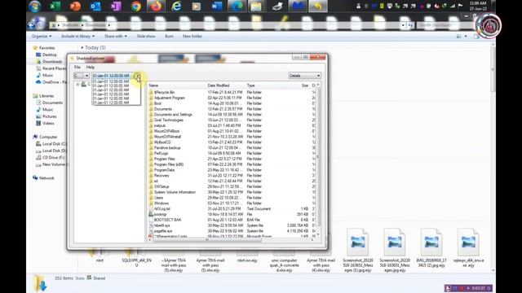Open the Excel icon in the taskbar

[55, 6]
